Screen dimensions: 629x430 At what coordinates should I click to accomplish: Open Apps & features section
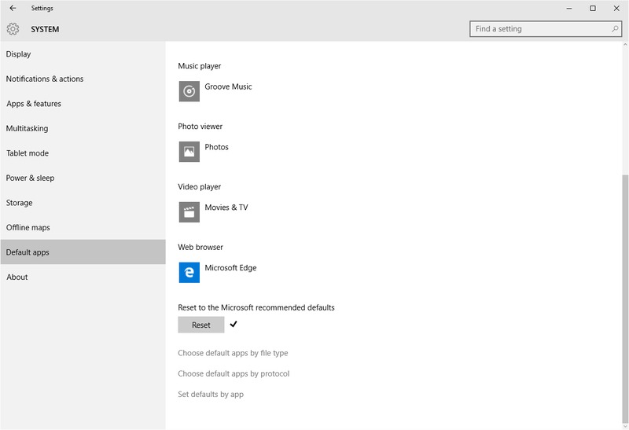pos(34,104)
